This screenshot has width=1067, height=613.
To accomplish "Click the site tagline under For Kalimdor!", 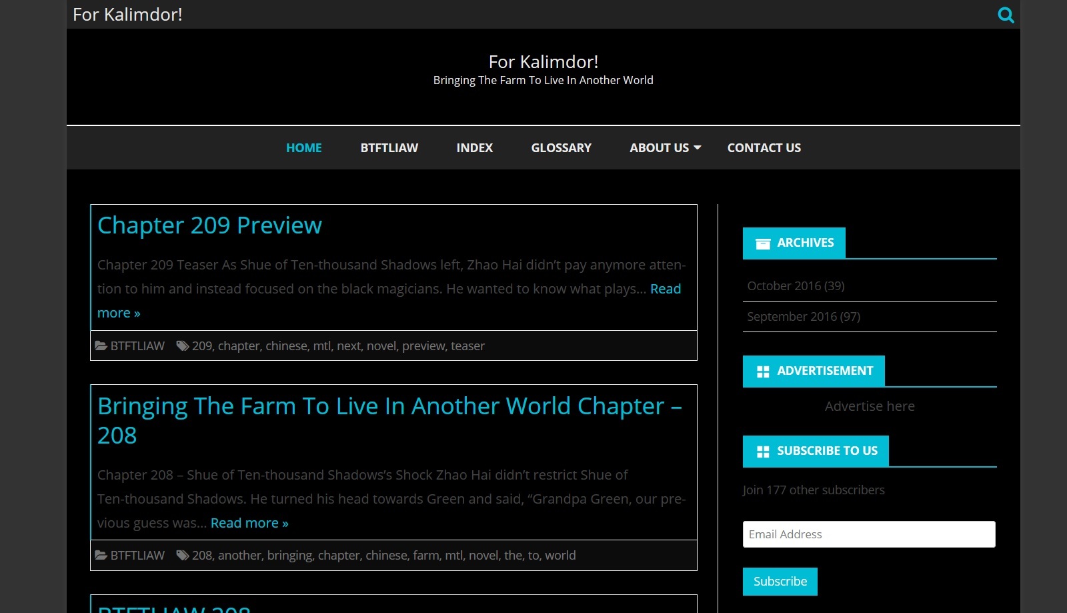I will coord(544,80).
